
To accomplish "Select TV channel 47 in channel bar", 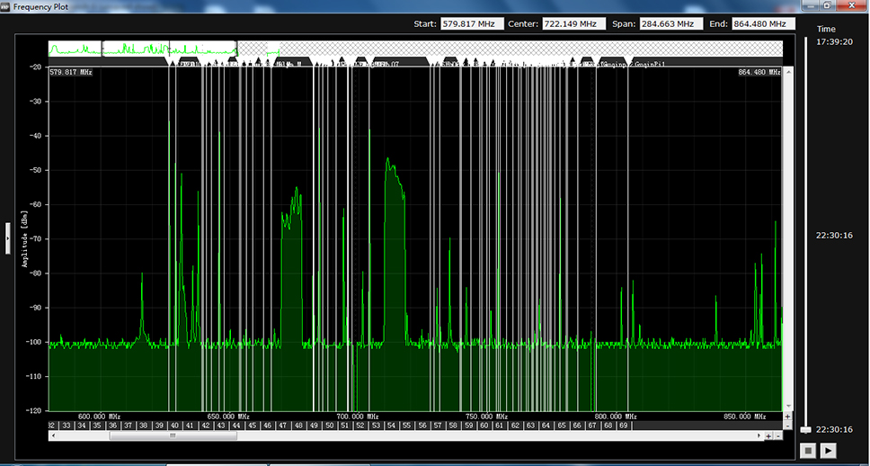I will [282, 426].
